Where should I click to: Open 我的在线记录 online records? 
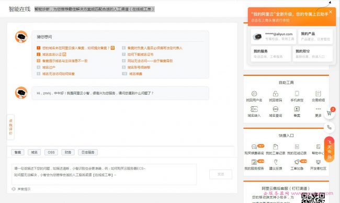tap(297, 149)
